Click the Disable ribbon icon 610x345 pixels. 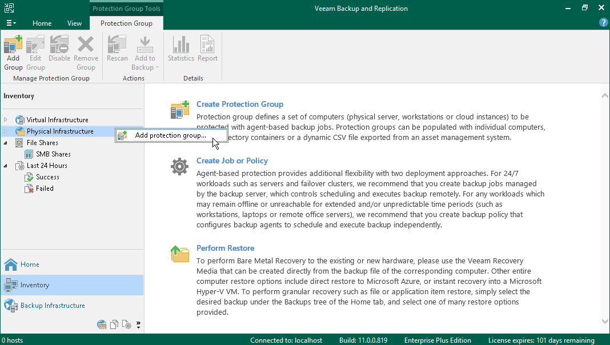click(x=59, y=49)
